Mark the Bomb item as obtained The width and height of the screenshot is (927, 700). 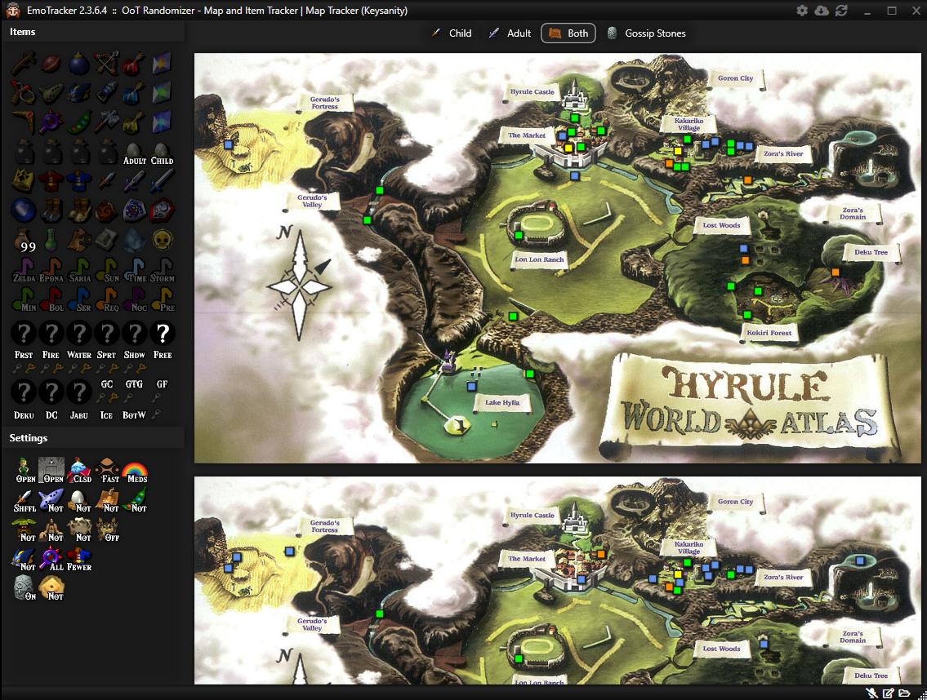[79, 63]
